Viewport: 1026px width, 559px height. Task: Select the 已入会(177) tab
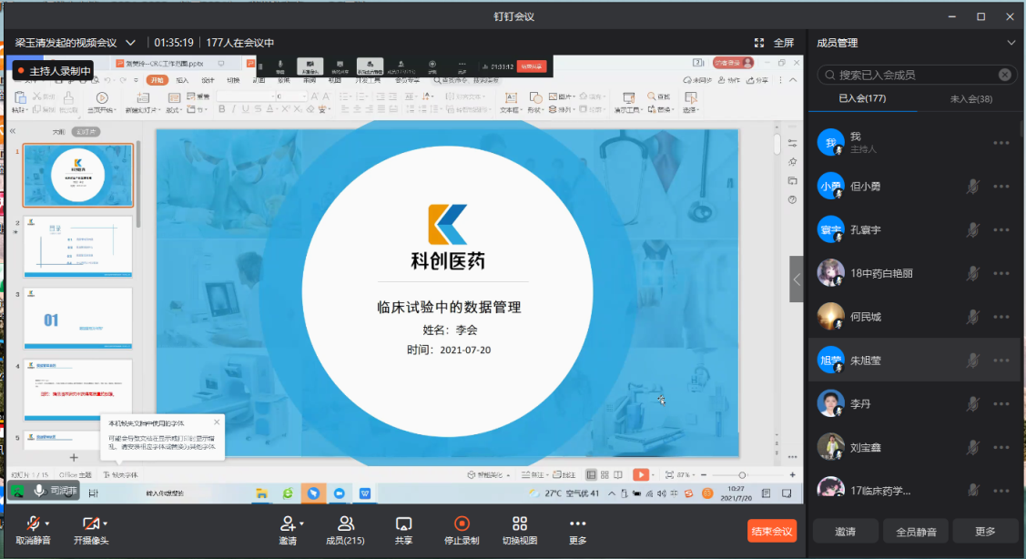point(862,99)
